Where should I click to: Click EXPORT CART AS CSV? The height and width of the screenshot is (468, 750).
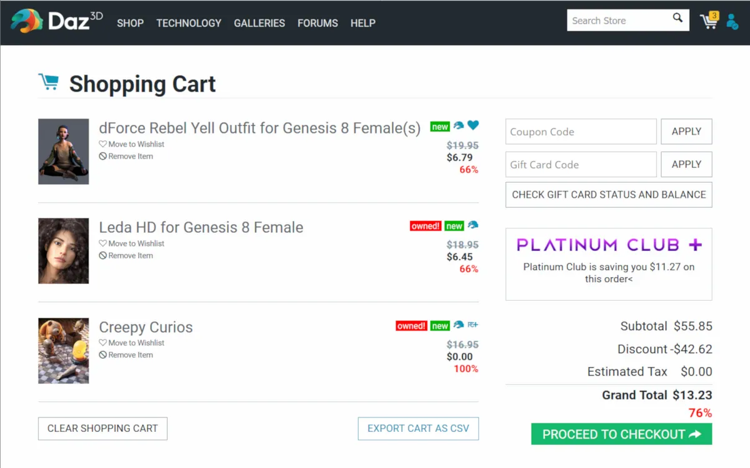(417, 429)
